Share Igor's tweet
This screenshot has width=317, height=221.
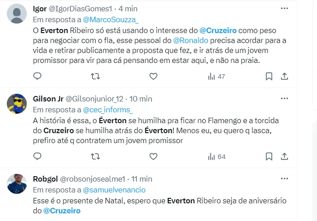coord(285,77)
